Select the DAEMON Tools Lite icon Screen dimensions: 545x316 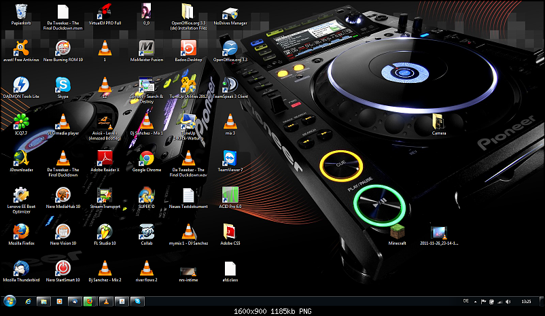[x=21, y=85]
